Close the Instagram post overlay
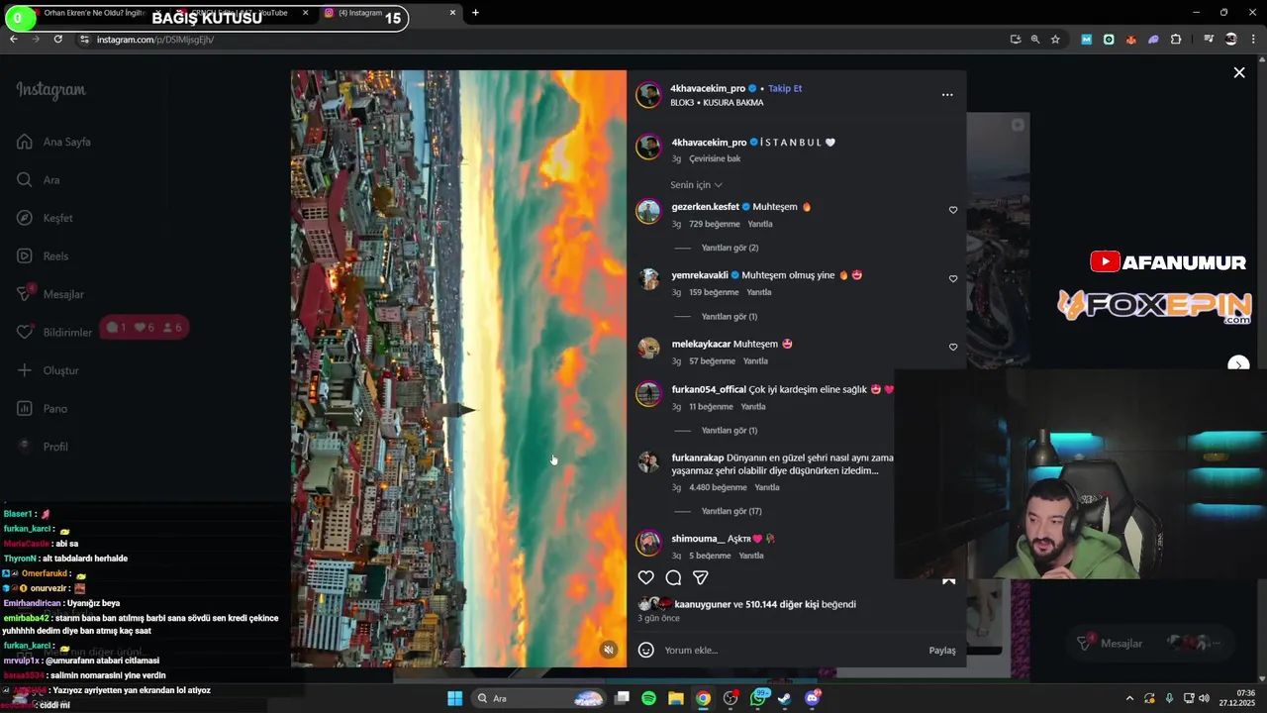 pyautogui.click(x=1238, y=72)
